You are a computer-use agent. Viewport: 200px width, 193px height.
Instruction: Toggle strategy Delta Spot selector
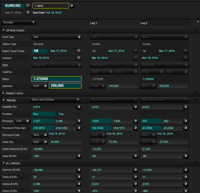[x=40, y=142]
